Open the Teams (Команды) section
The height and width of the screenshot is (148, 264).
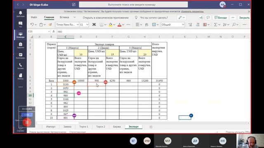pos(20,35)
